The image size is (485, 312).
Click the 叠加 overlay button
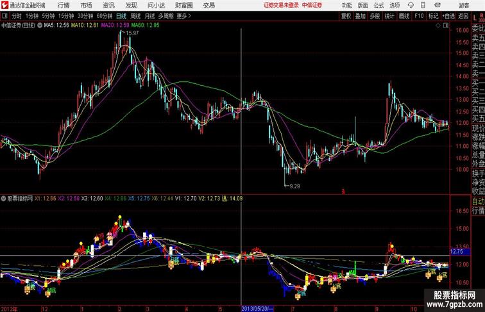(x=361, y=16)
